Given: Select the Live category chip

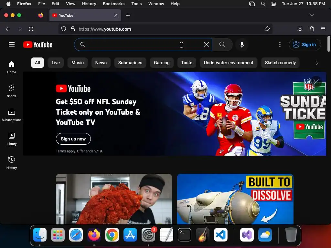Looking at the screenshot, I should click(56, 63).
